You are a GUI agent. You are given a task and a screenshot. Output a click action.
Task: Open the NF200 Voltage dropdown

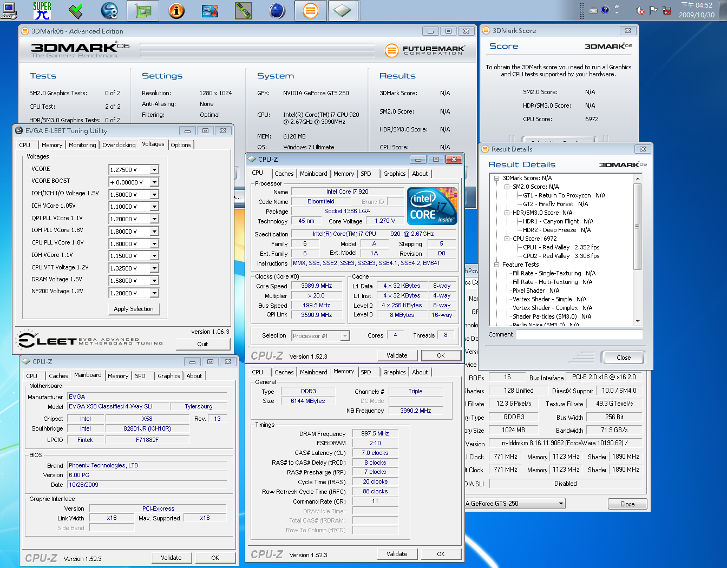click(x=154, y=293)
